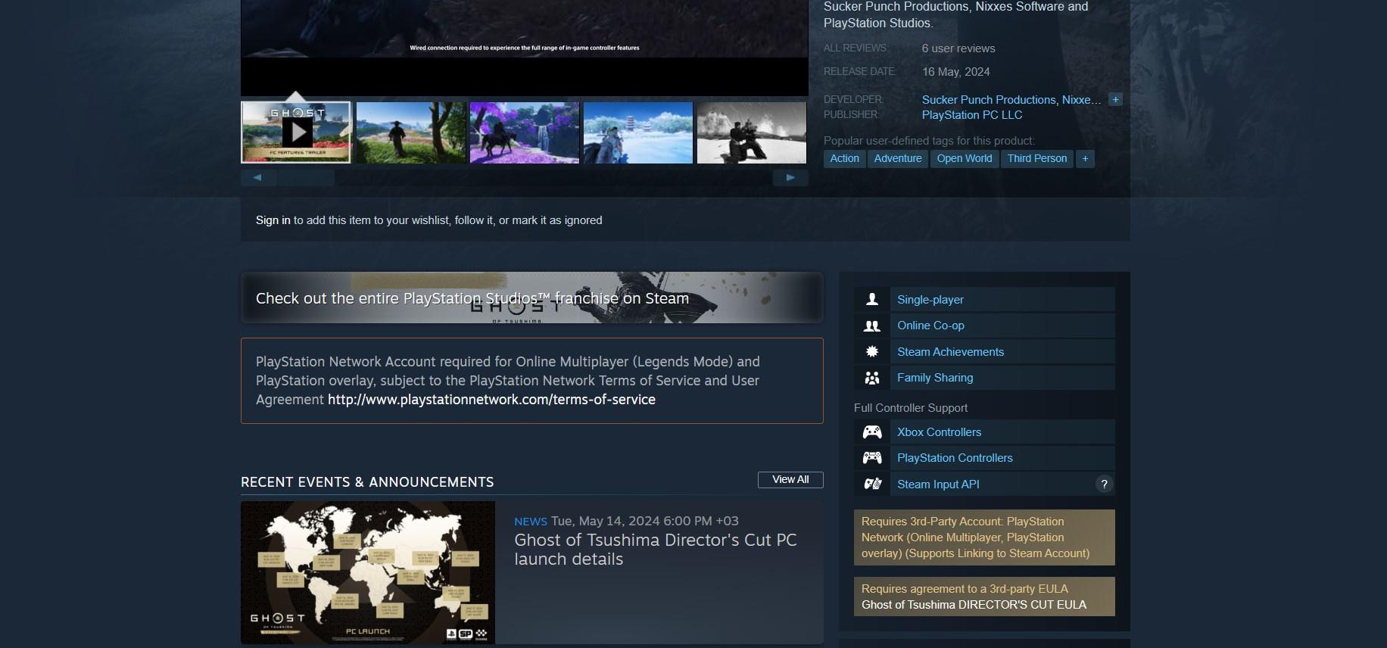1387x648 pixels.
Task: Expand more user-defined tags plus button
Action: point(1085,159)
